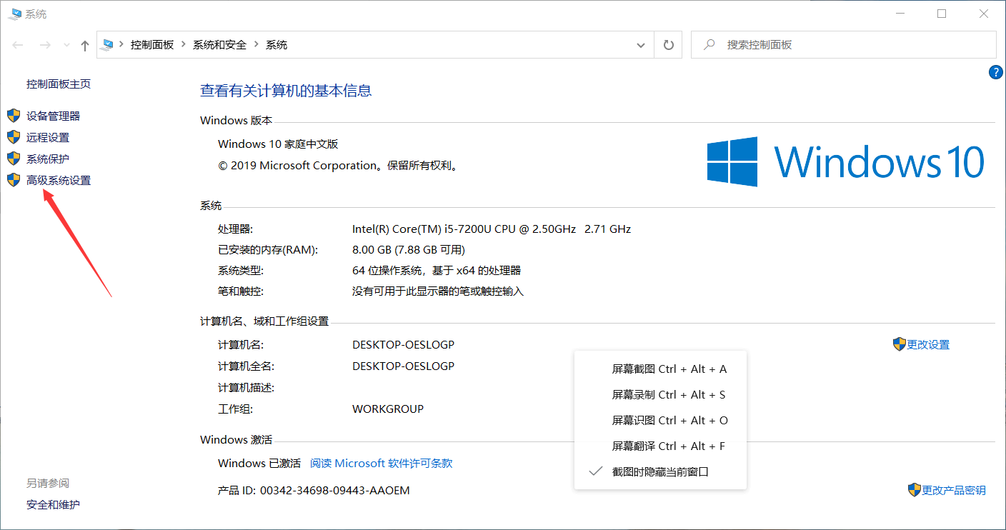Click the shield icon beside 远程设置

[13, 137]
